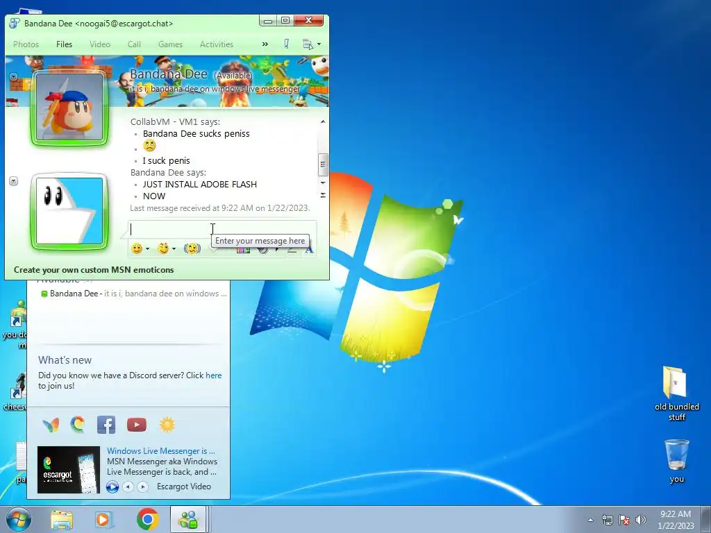
Task: Play the Escargot Video
Action: (112, 487)
